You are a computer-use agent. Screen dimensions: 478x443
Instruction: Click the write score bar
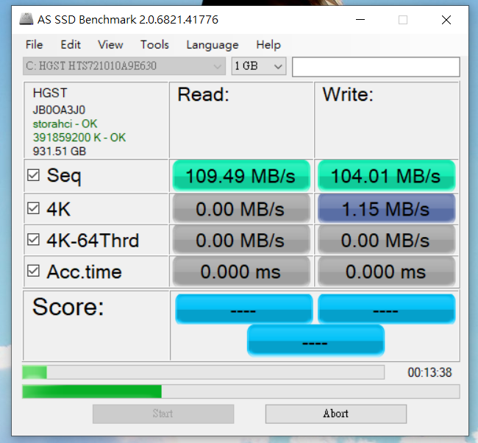click(x=387, y=309)
